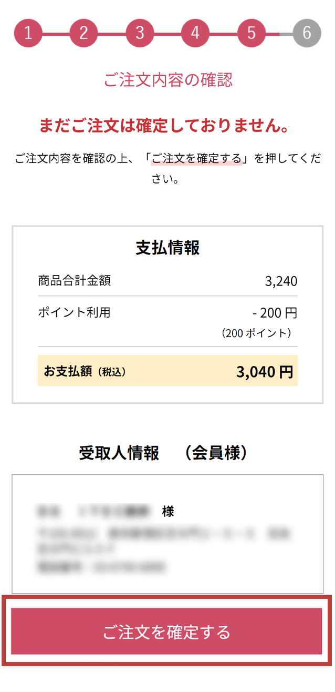Click the ご注文内容の確認 page heading
This screenshot has width=335, height=692.
(167, 80)
